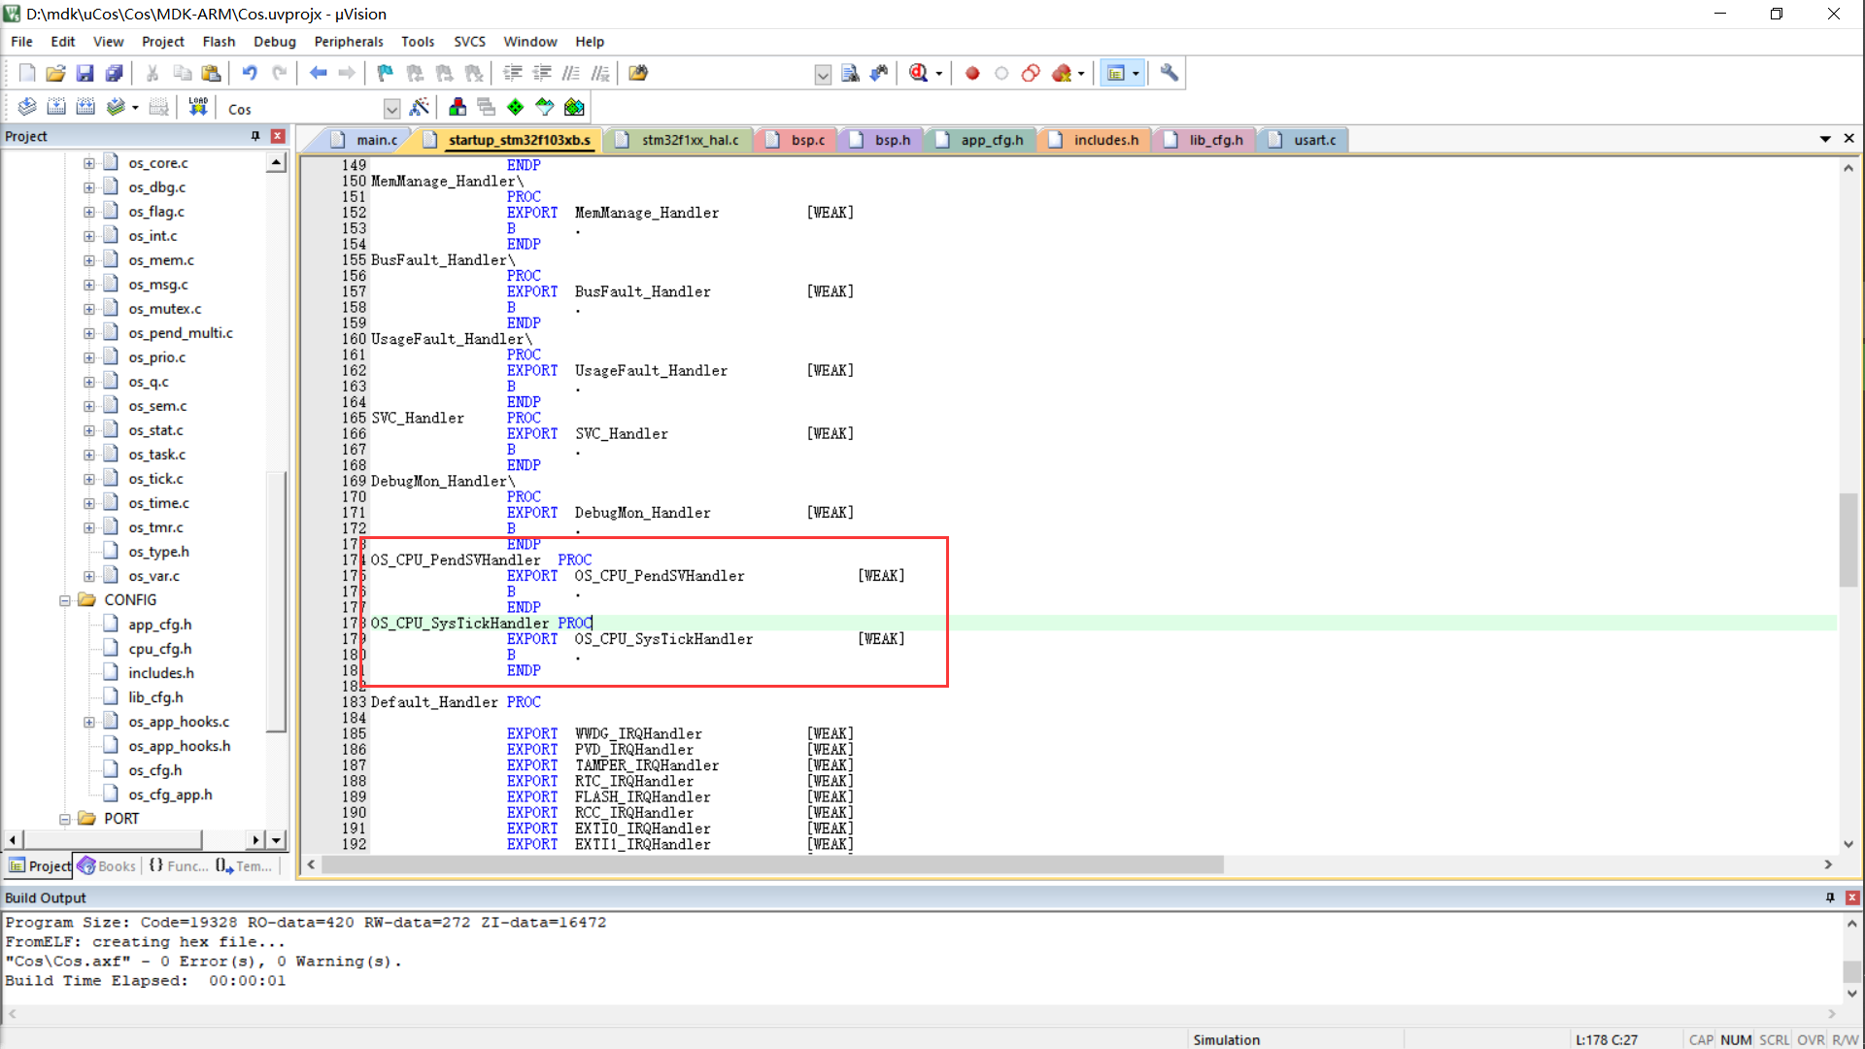Click the Find in Files icon
Screen dimensions: 1865x1049
coord(638,73)
